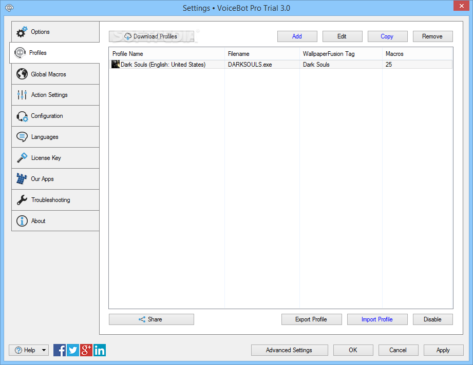The width and height of the screenshot is (473, 365).
Task: Open the Google Plus social link
Action: pos(86,350)
